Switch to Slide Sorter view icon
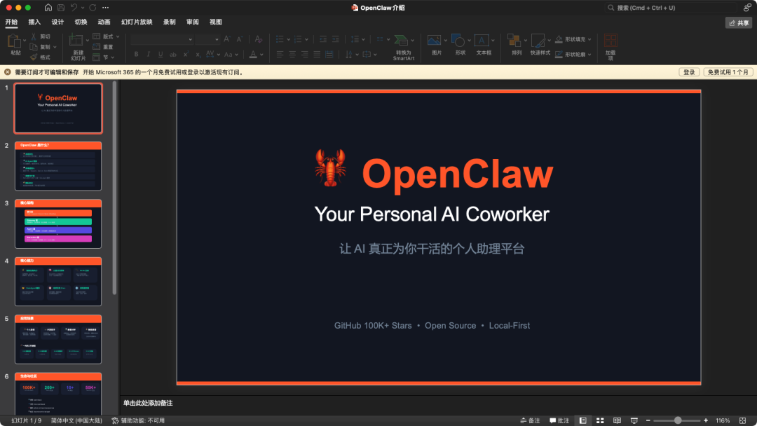Image resolution: width=757 pixels, height=426 pixels. 600,420
